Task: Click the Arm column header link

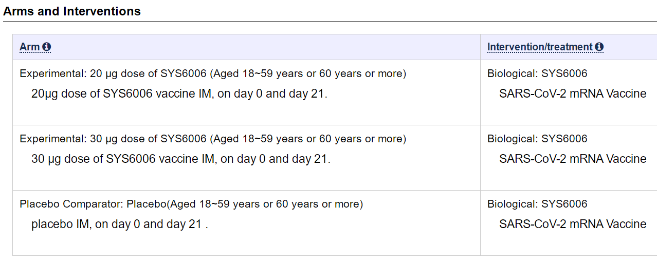Action: [x=29, y=47]
